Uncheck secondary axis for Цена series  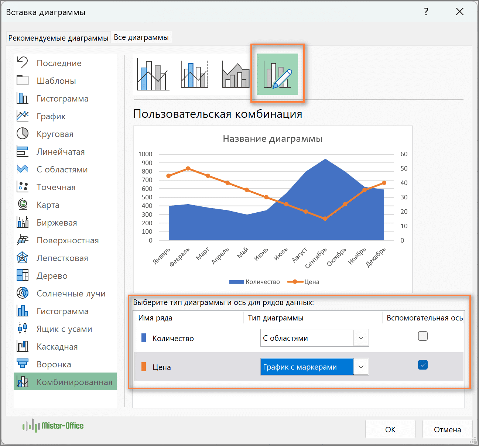point(422,365)
